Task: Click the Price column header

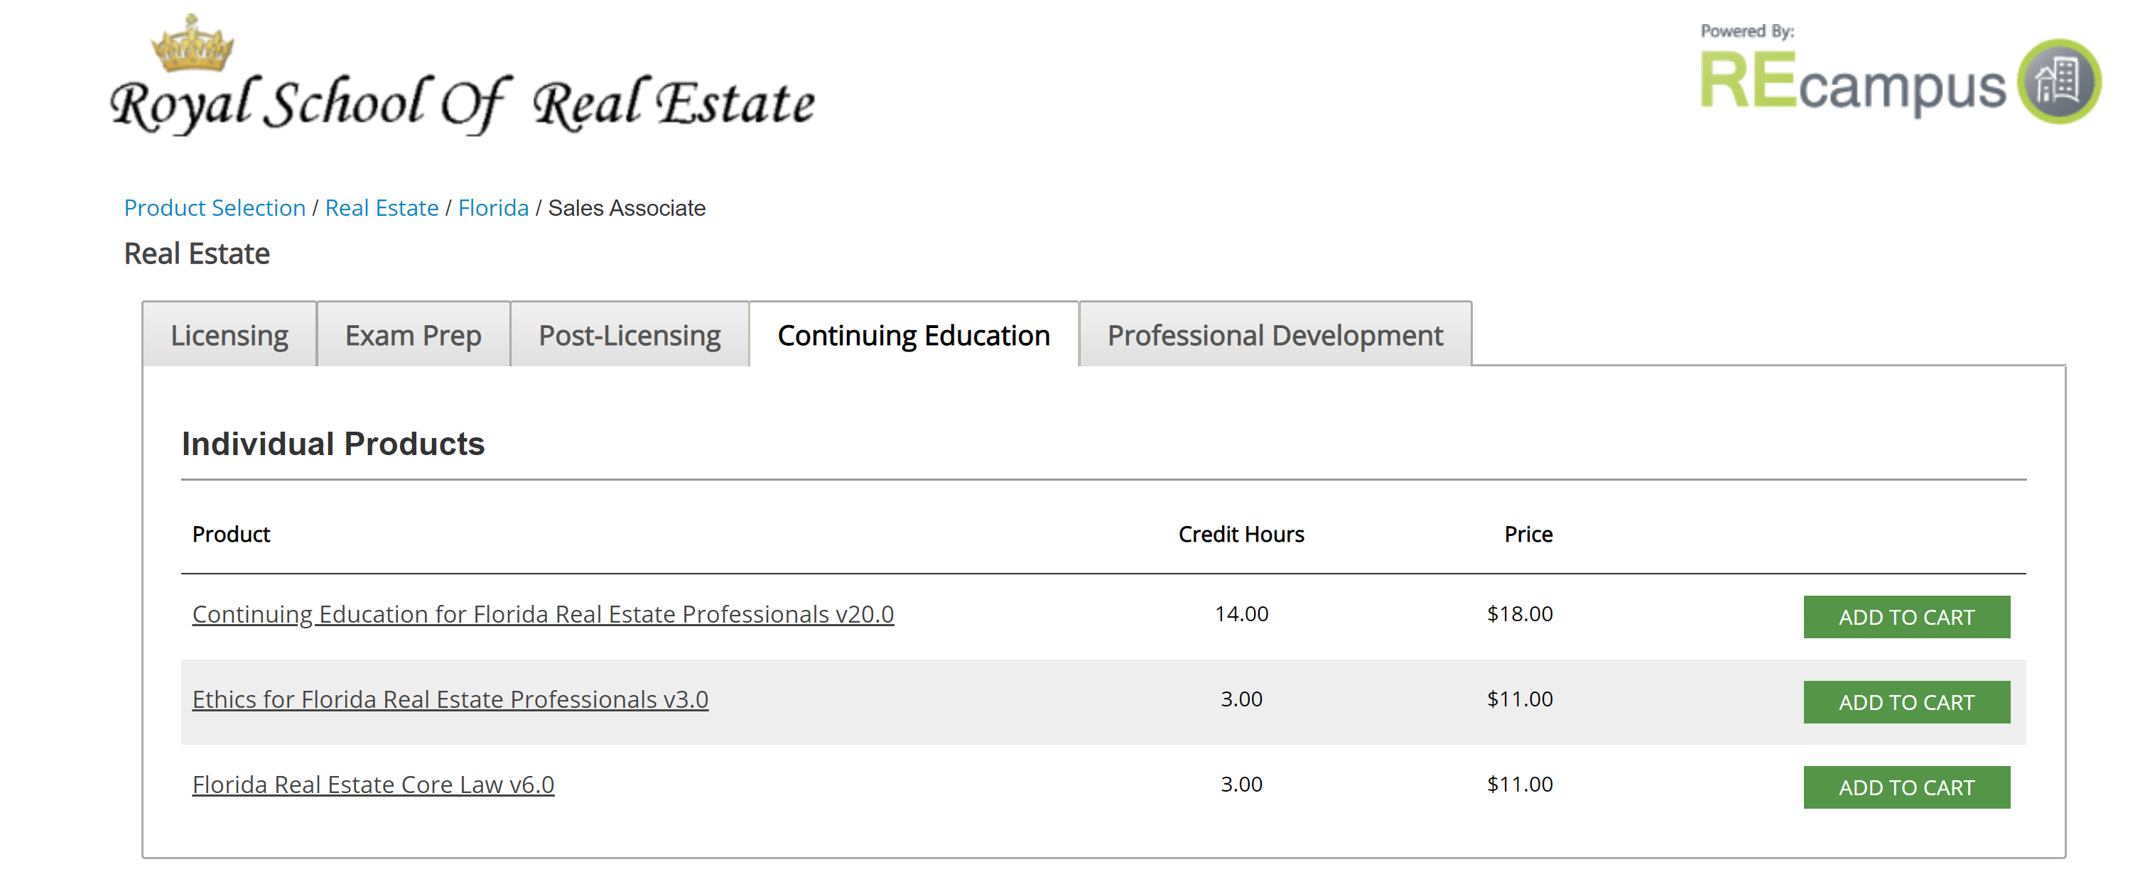Action: (1528, 534)
